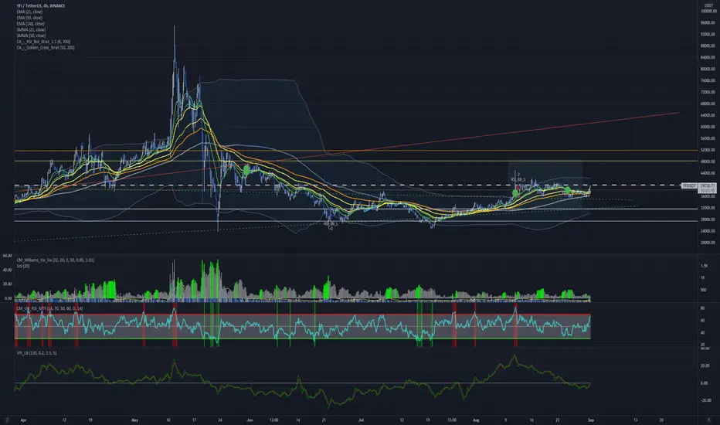Select the EMA (148, close) indicator legend
720x425 pixels.
point(30,23)
